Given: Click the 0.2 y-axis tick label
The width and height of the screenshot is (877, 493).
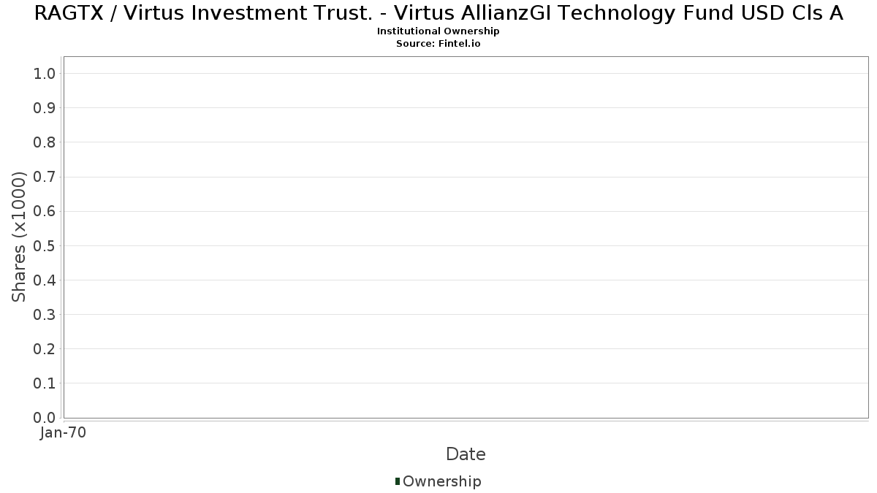Looking at the screenshot, I should click(x=45, y=349).
